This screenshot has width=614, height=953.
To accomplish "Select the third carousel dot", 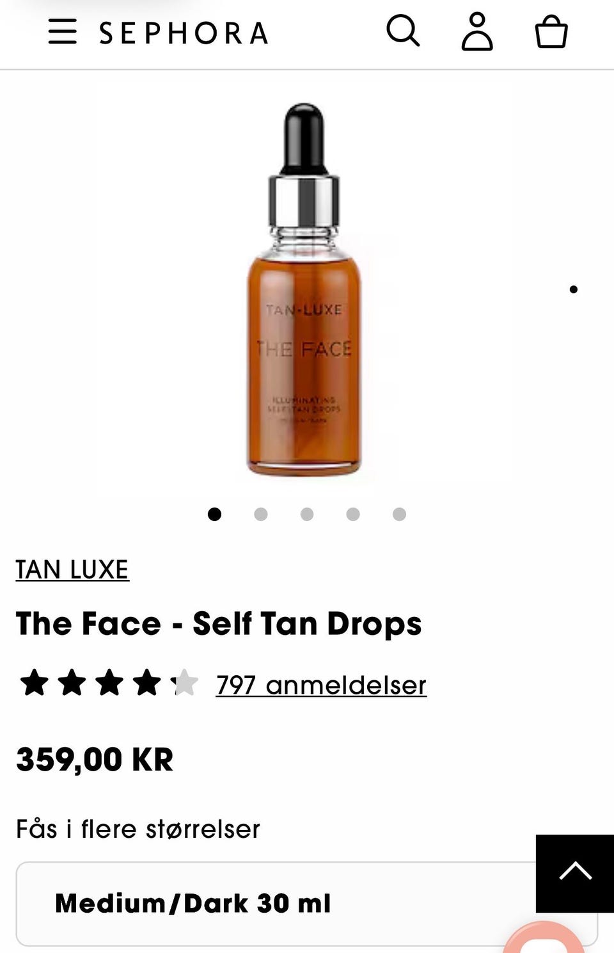I will (307, 514).
